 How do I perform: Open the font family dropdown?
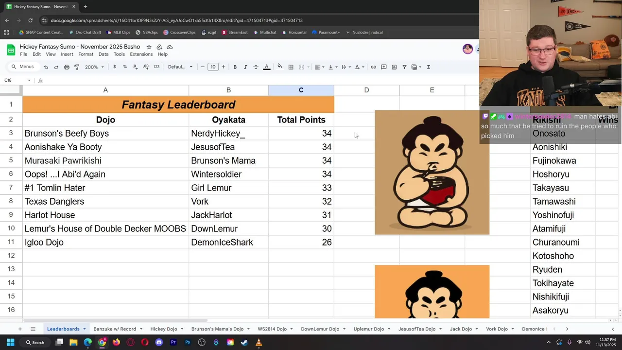(180, 67)
